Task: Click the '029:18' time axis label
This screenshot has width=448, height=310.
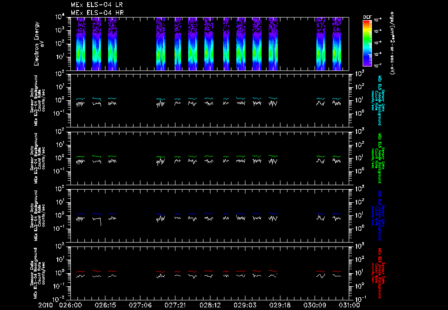Action: point(280,305)
